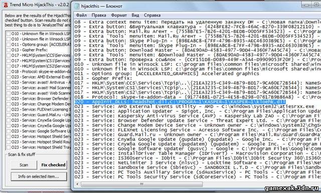Click the Notepad scrollbar left arrow
Viewport: 321px width, 193px height.
click(77, 184)
